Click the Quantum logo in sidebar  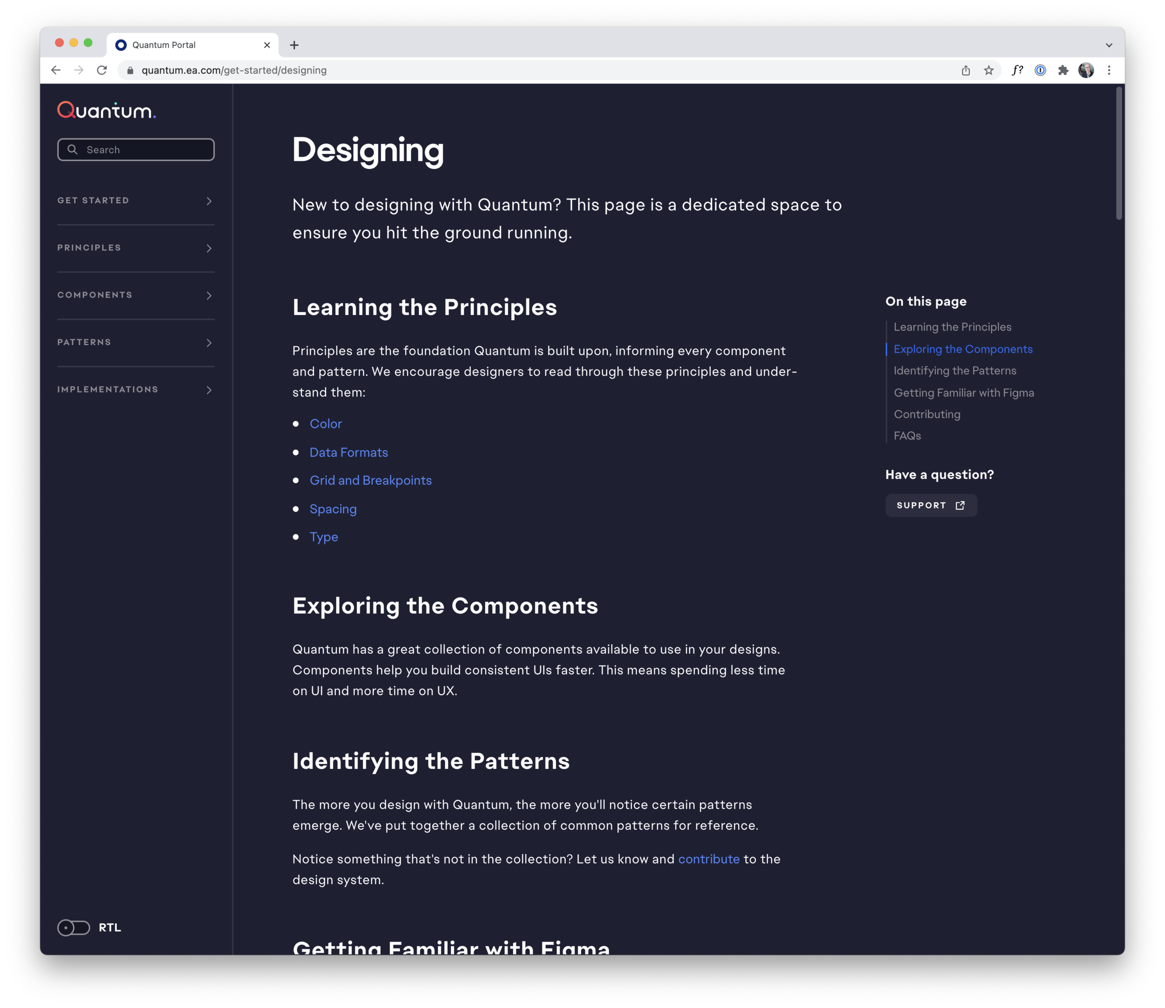tap(106, 110)
